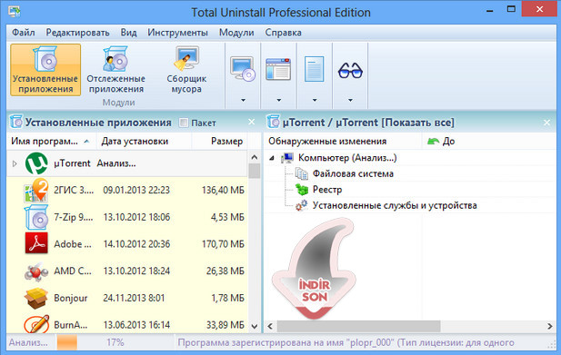Click the program list scroll up arrow
Screen dimensions: 561x355
[x=255, y=157]
